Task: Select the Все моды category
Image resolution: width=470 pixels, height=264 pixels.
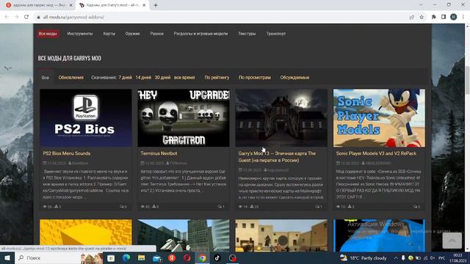Action: point(48,34)
